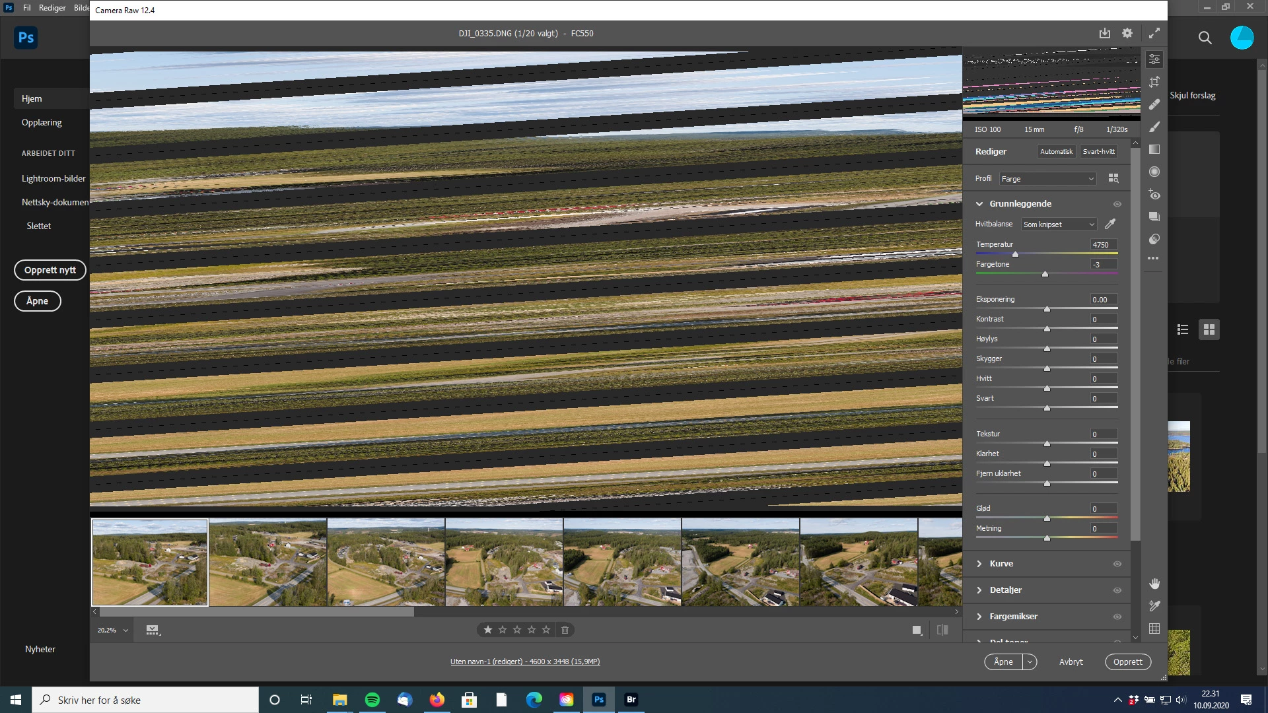Select Hjem in the sidebar
This screenshot has width=1268, height=713.
coord(32,98)
